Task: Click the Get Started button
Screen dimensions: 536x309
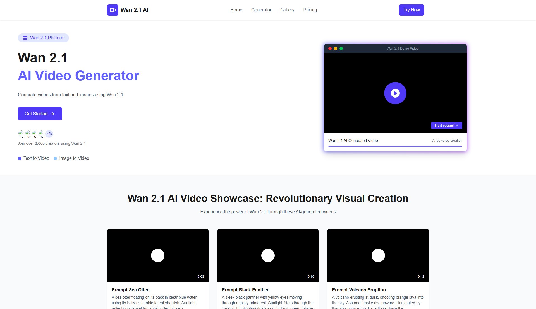Action: [x=40, y=114]
